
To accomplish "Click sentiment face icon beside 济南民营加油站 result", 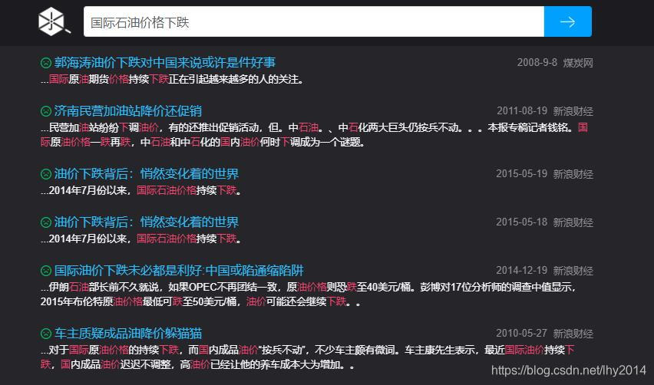I will click(x=46, y=111).
